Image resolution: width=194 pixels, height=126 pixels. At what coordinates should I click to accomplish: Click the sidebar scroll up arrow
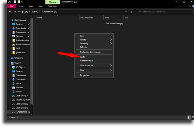point(31,17)
